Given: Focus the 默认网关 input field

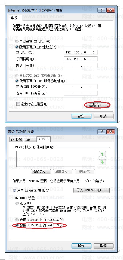Looking at the screenshot, I should point(81,65).
